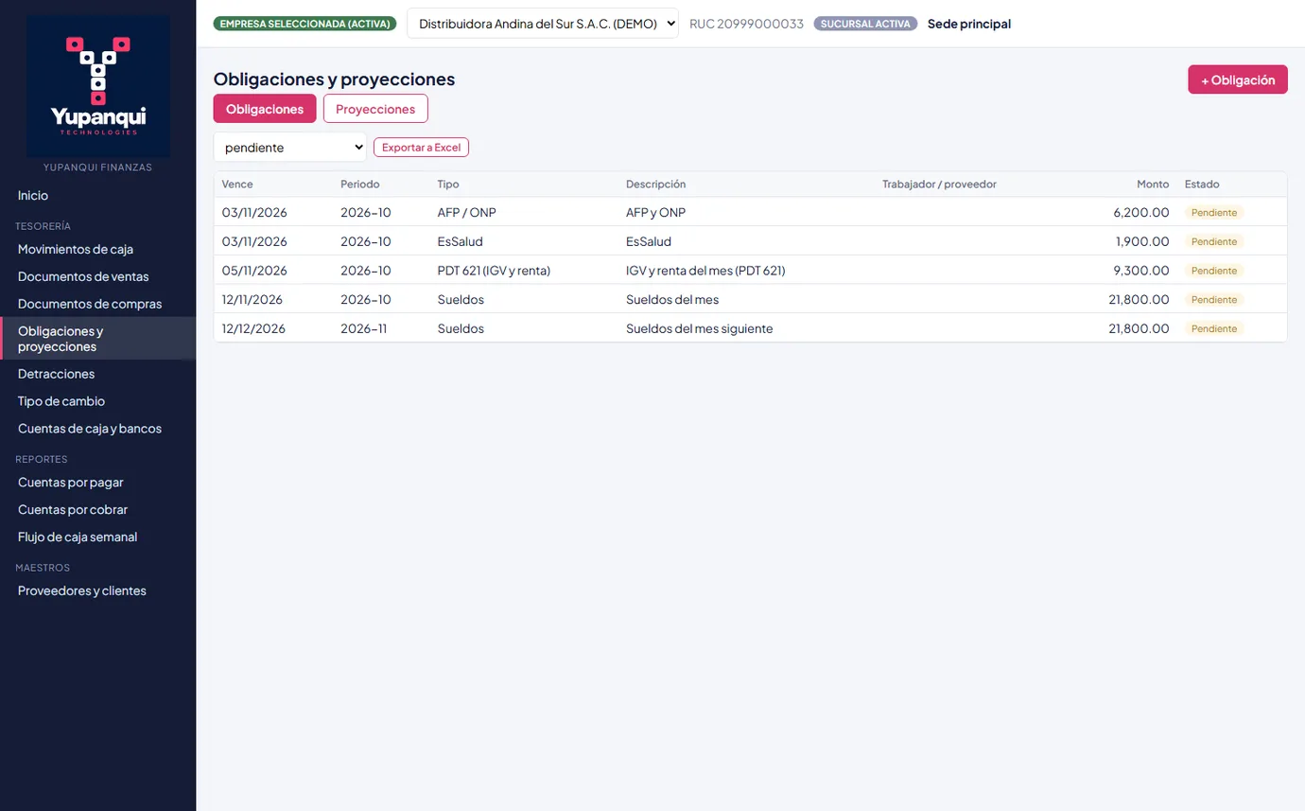This screenshot has width=1305, height=811.
Task: Show Cuentas por pagar report
Action: [71, 482]
